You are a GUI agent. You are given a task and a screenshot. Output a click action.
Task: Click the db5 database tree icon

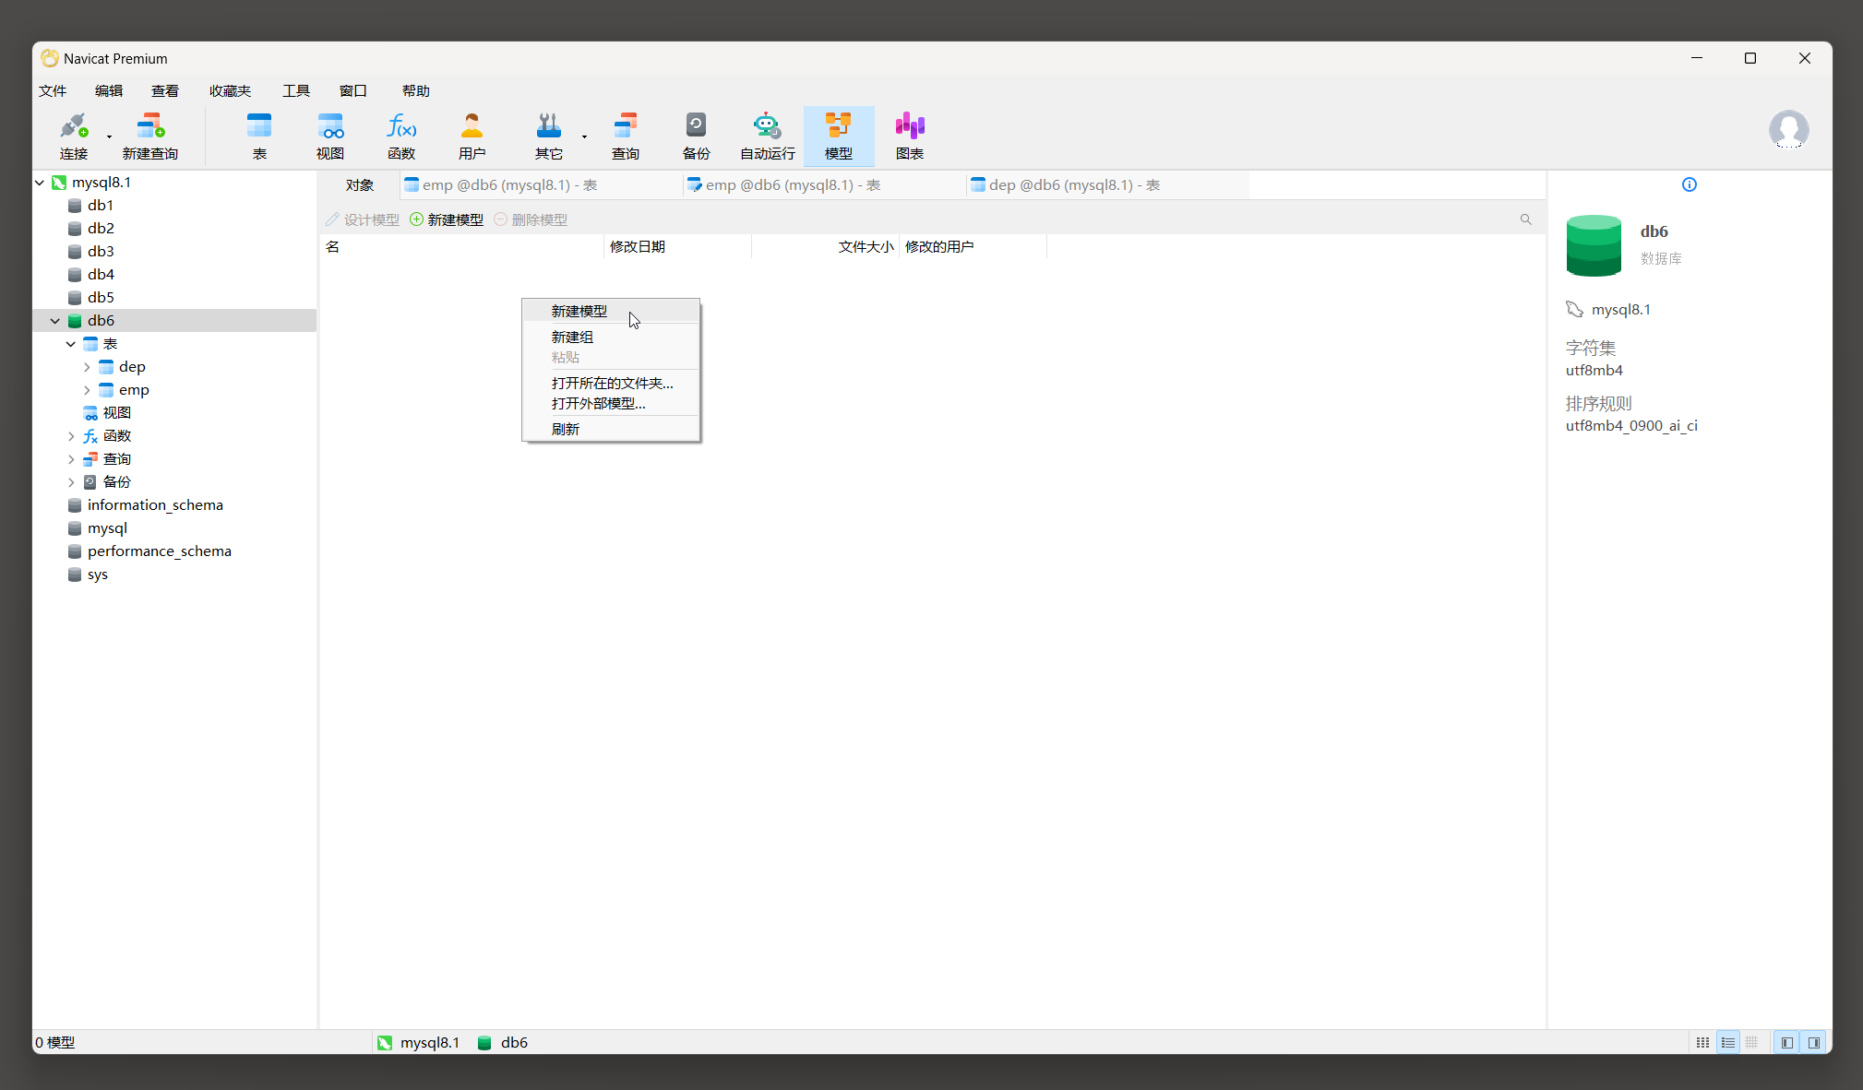point(75,298)
